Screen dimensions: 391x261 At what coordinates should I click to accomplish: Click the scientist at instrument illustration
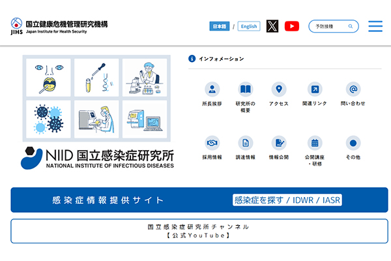tap(96, 119)
